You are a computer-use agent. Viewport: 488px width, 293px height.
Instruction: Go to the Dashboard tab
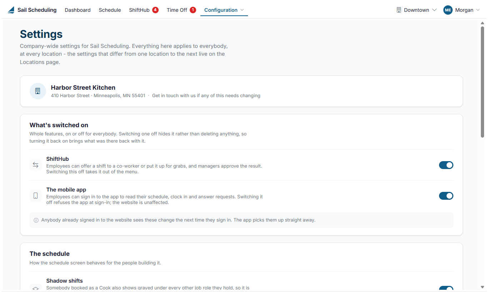pos(78,10)
